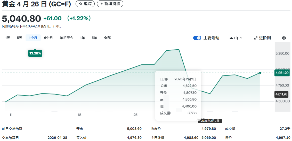Select the 1个月 time range
This screenshot has width=292, height=141.
[x=33, y=38]
